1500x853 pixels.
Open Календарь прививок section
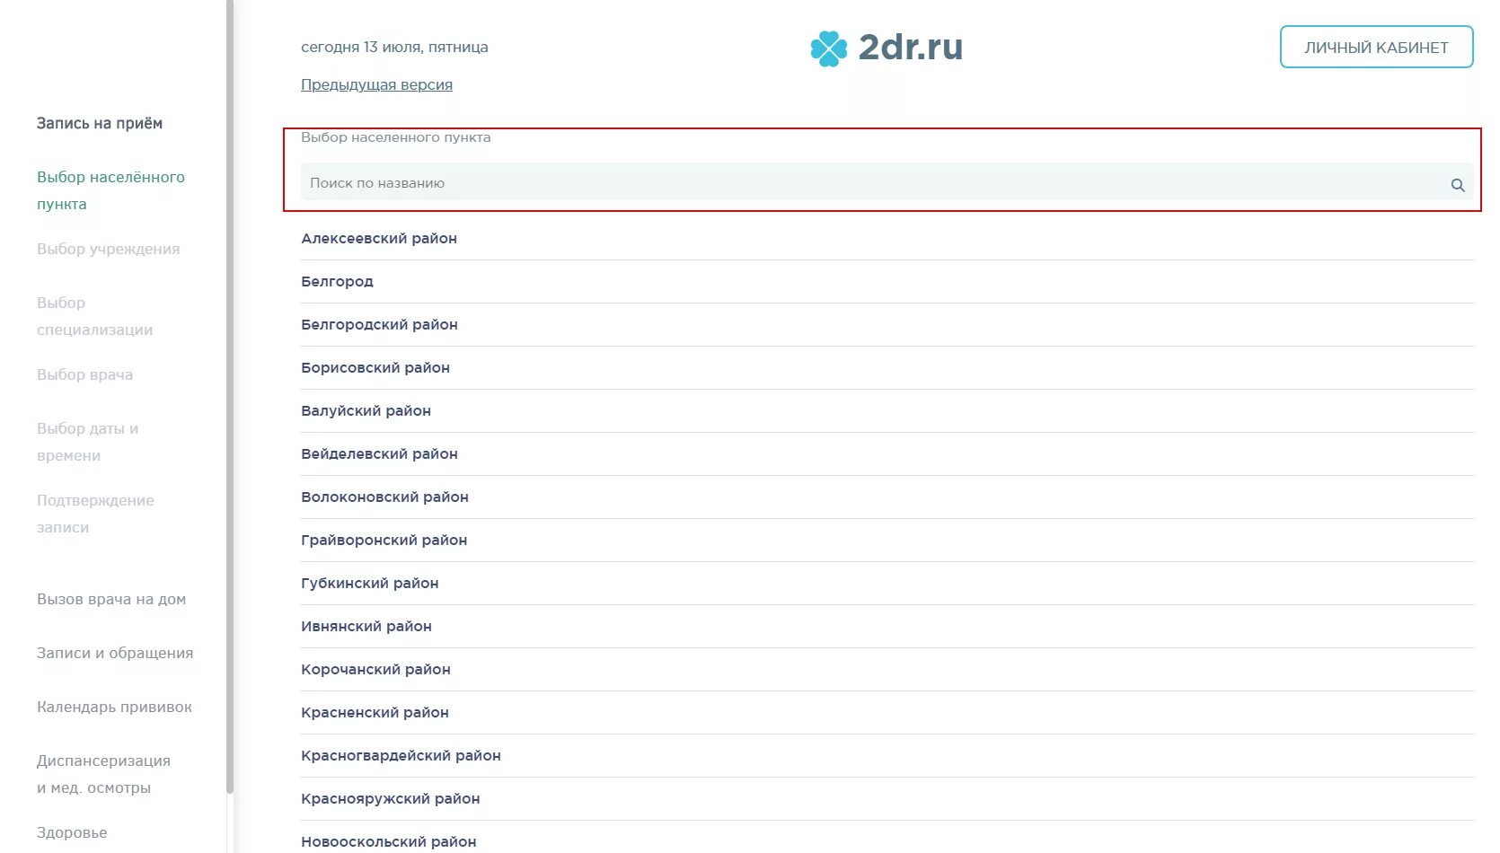click(114, 707)
